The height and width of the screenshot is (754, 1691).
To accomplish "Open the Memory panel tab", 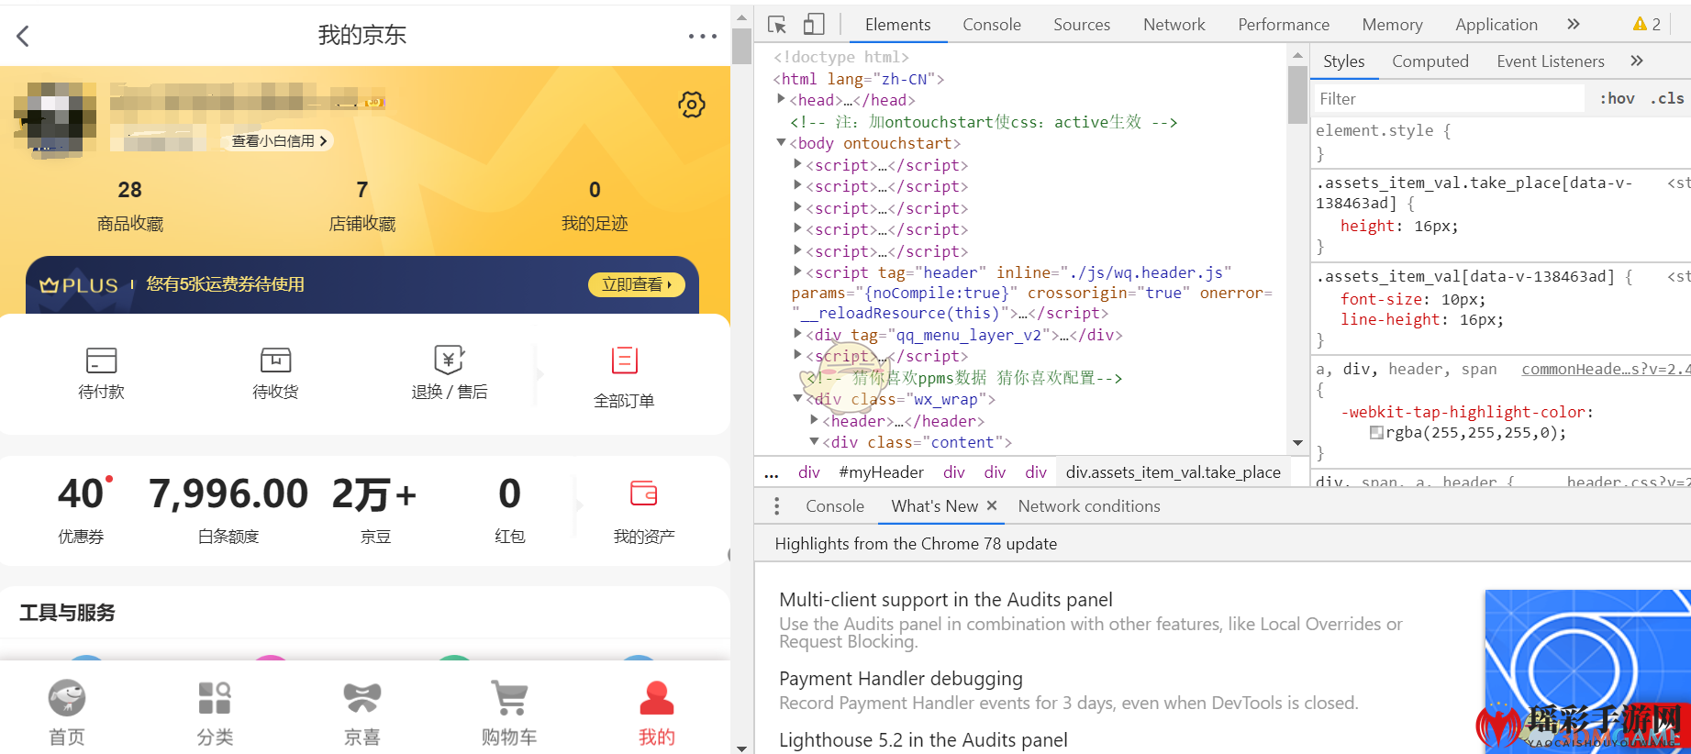I will pyautogui.click(x=1392, y=25).
